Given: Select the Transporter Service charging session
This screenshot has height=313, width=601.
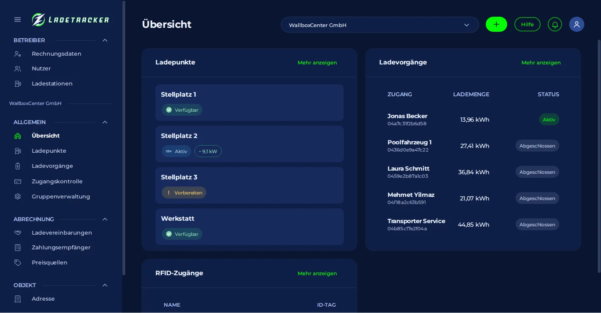Looking at the screenshot, I should pyautogui.click(x=473, y=224).
